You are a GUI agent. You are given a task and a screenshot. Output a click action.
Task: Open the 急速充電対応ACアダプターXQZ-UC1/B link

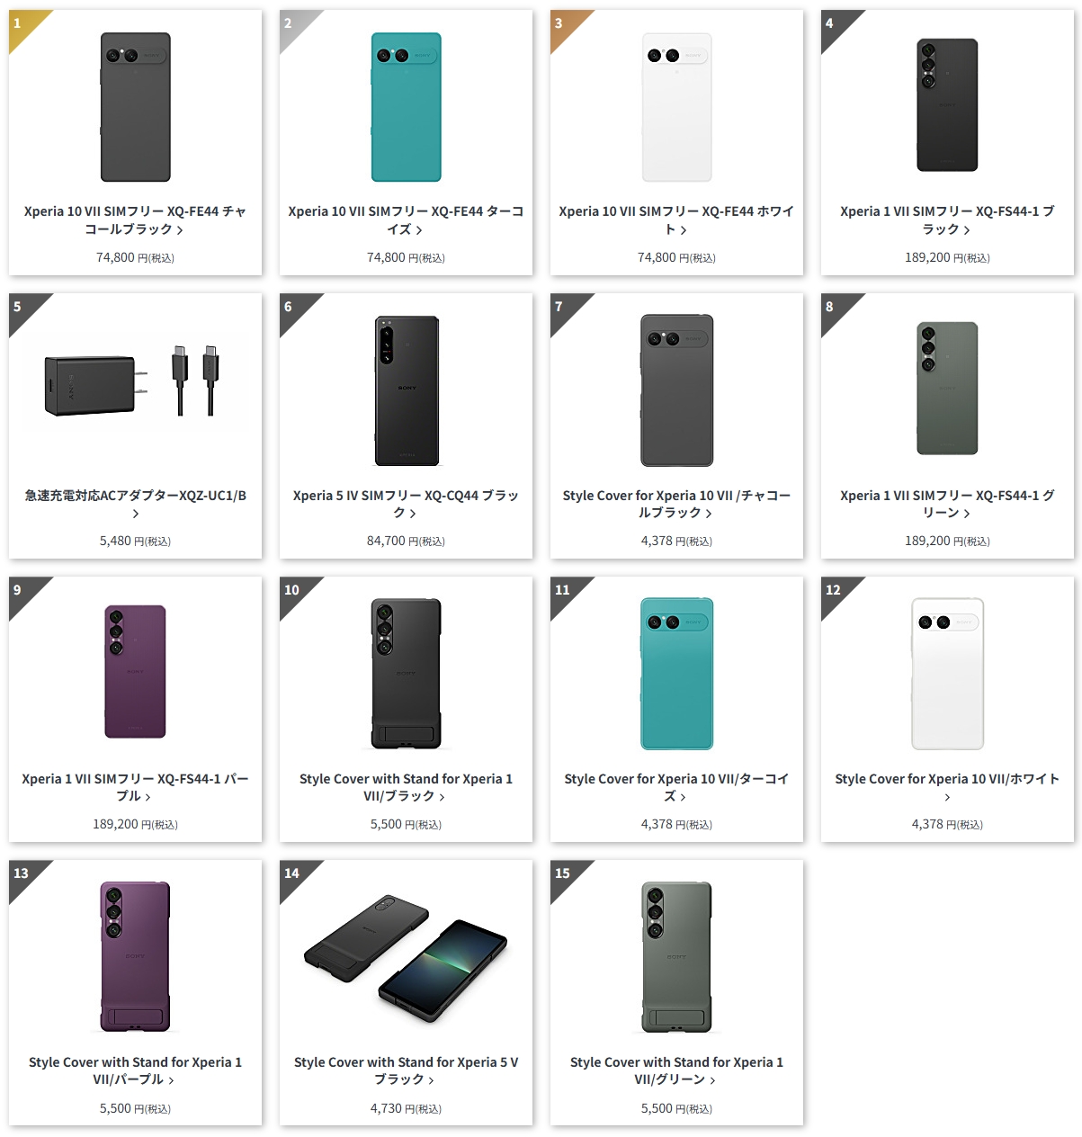pos(135,504)
